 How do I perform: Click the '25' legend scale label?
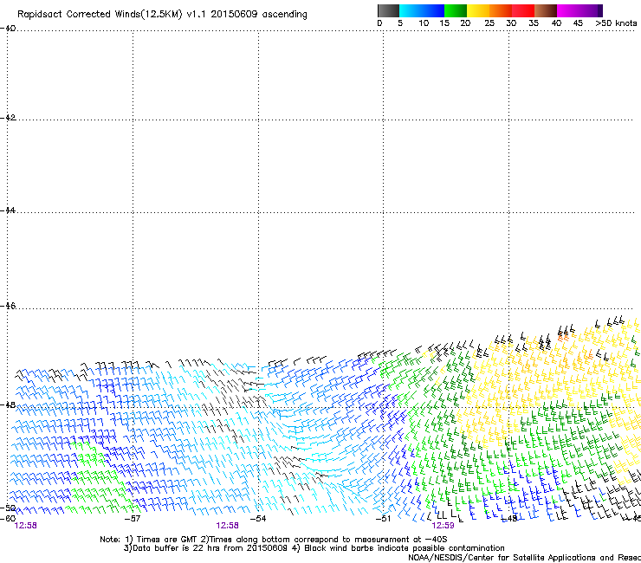489,23
